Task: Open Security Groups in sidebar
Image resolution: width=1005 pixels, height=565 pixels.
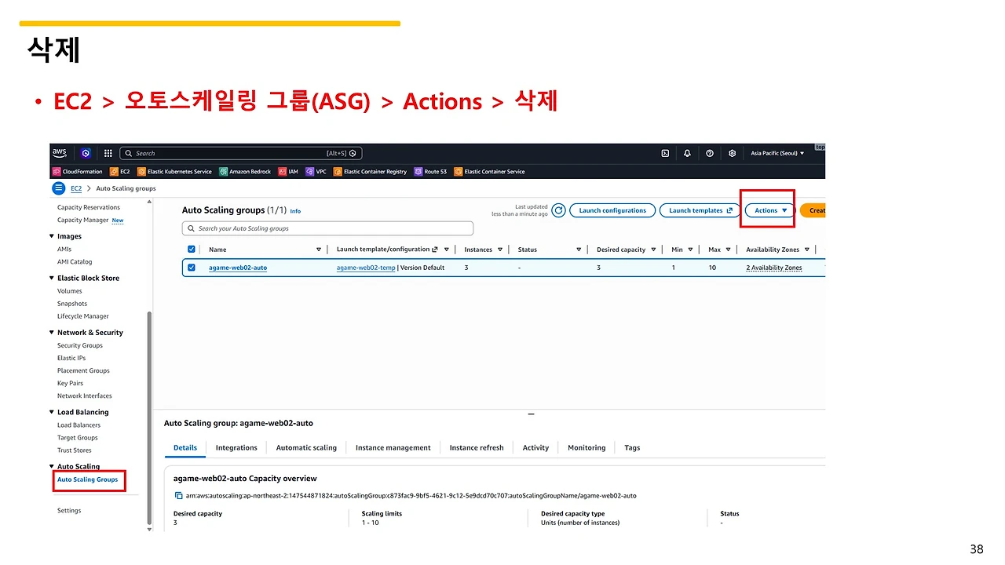Action: tap(80, 345)
